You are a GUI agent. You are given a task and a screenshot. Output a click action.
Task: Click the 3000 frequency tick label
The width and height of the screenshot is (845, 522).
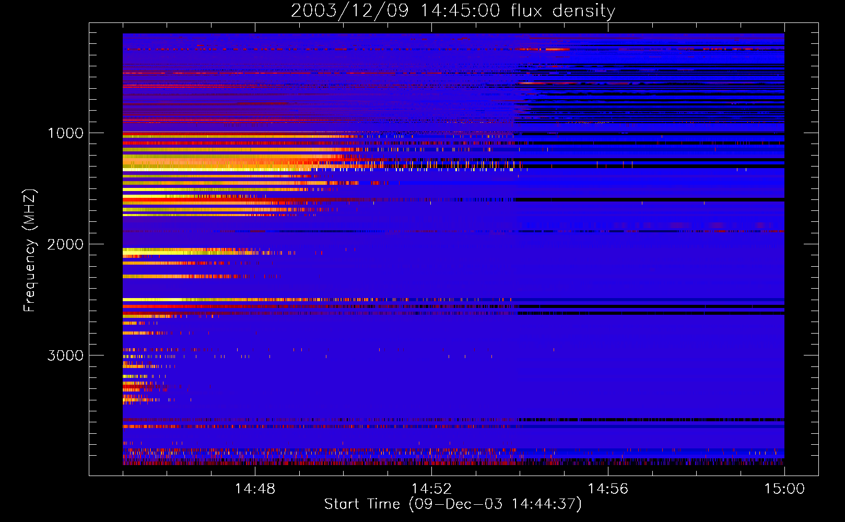(65, 355)
